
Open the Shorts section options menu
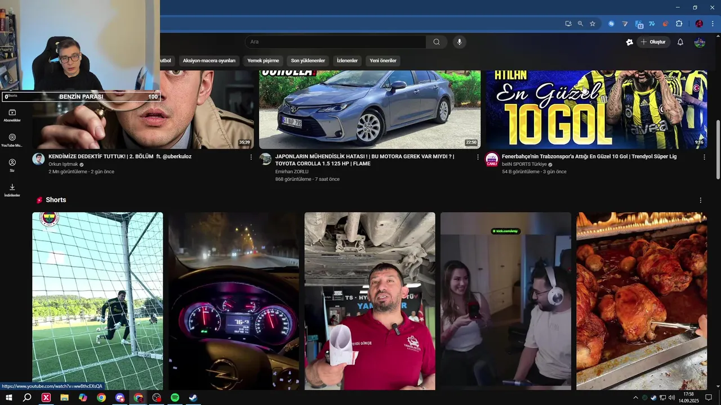pyautogui.click(x=701, y=200)
